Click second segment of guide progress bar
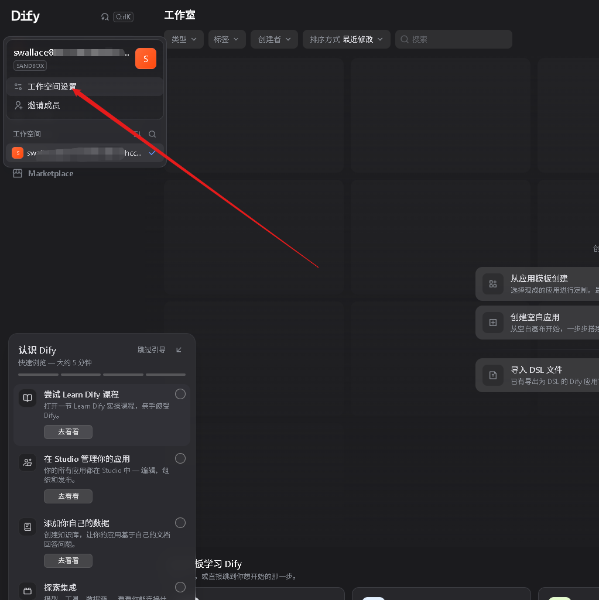This screenshot has height=600, width=599. 81,375
